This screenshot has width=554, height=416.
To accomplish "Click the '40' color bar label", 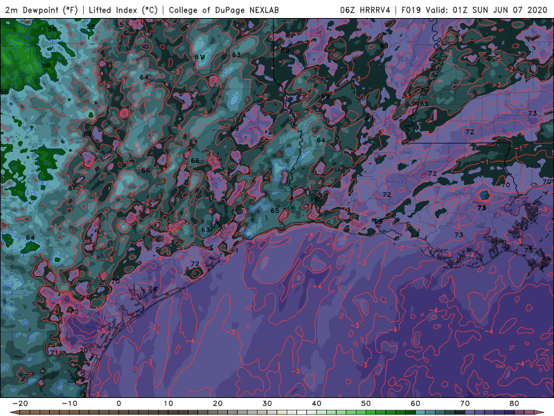I will point(316,404).
